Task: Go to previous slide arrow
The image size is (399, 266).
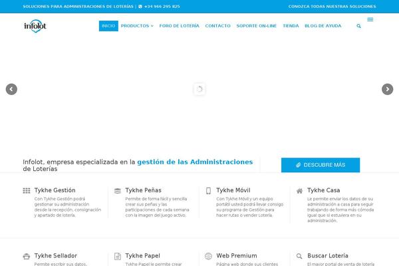Action: pyautogui.click(x=11, y=89)
